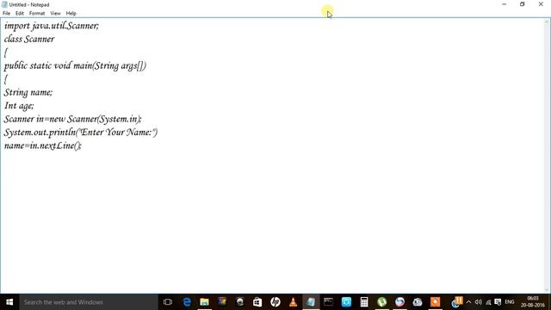Open the Windows Store taskbar icon
The image size is (551, 310).
click(257, 302)
